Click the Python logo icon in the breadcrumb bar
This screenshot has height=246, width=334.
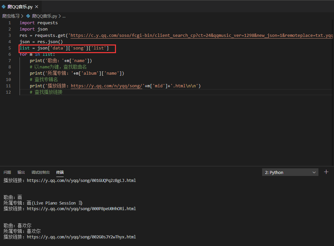(x=28, y=16)
